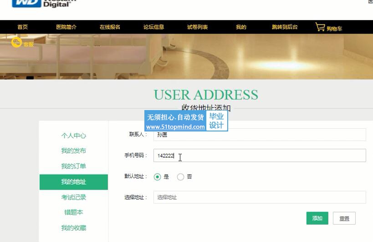Viewport: 373px width, 242px height.
Task: Go to 首页 in navigation bar
Action: pos(23,27)
